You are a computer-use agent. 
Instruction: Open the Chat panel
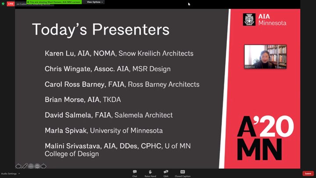click(x=135, y=173)
